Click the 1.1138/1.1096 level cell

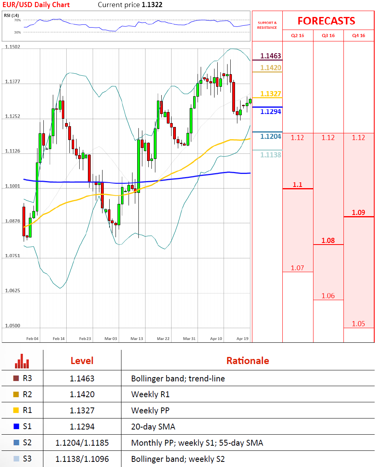point(82,459)
